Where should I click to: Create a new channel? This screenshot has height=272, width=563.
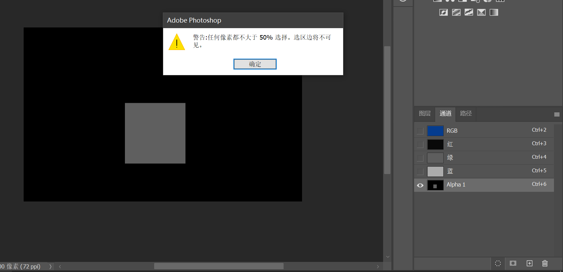[529, 263]
